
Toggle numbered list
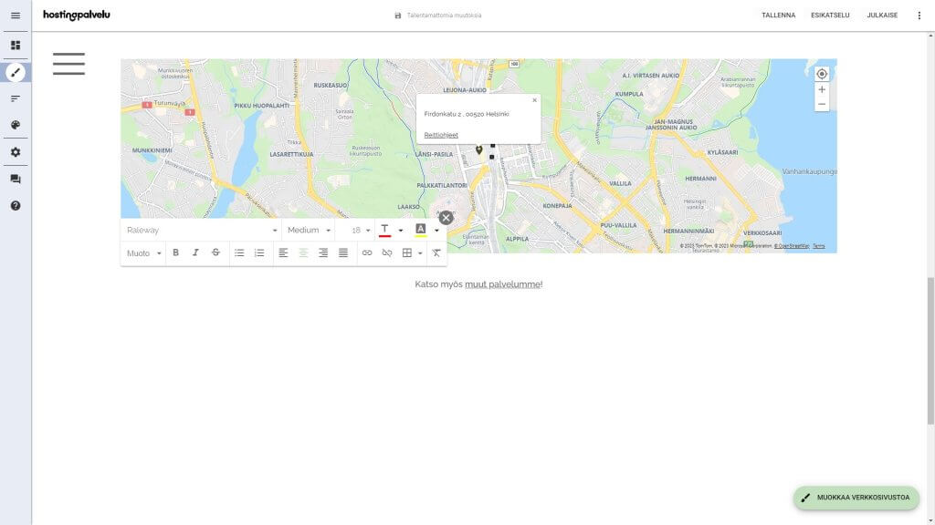[x=259, y=253]
